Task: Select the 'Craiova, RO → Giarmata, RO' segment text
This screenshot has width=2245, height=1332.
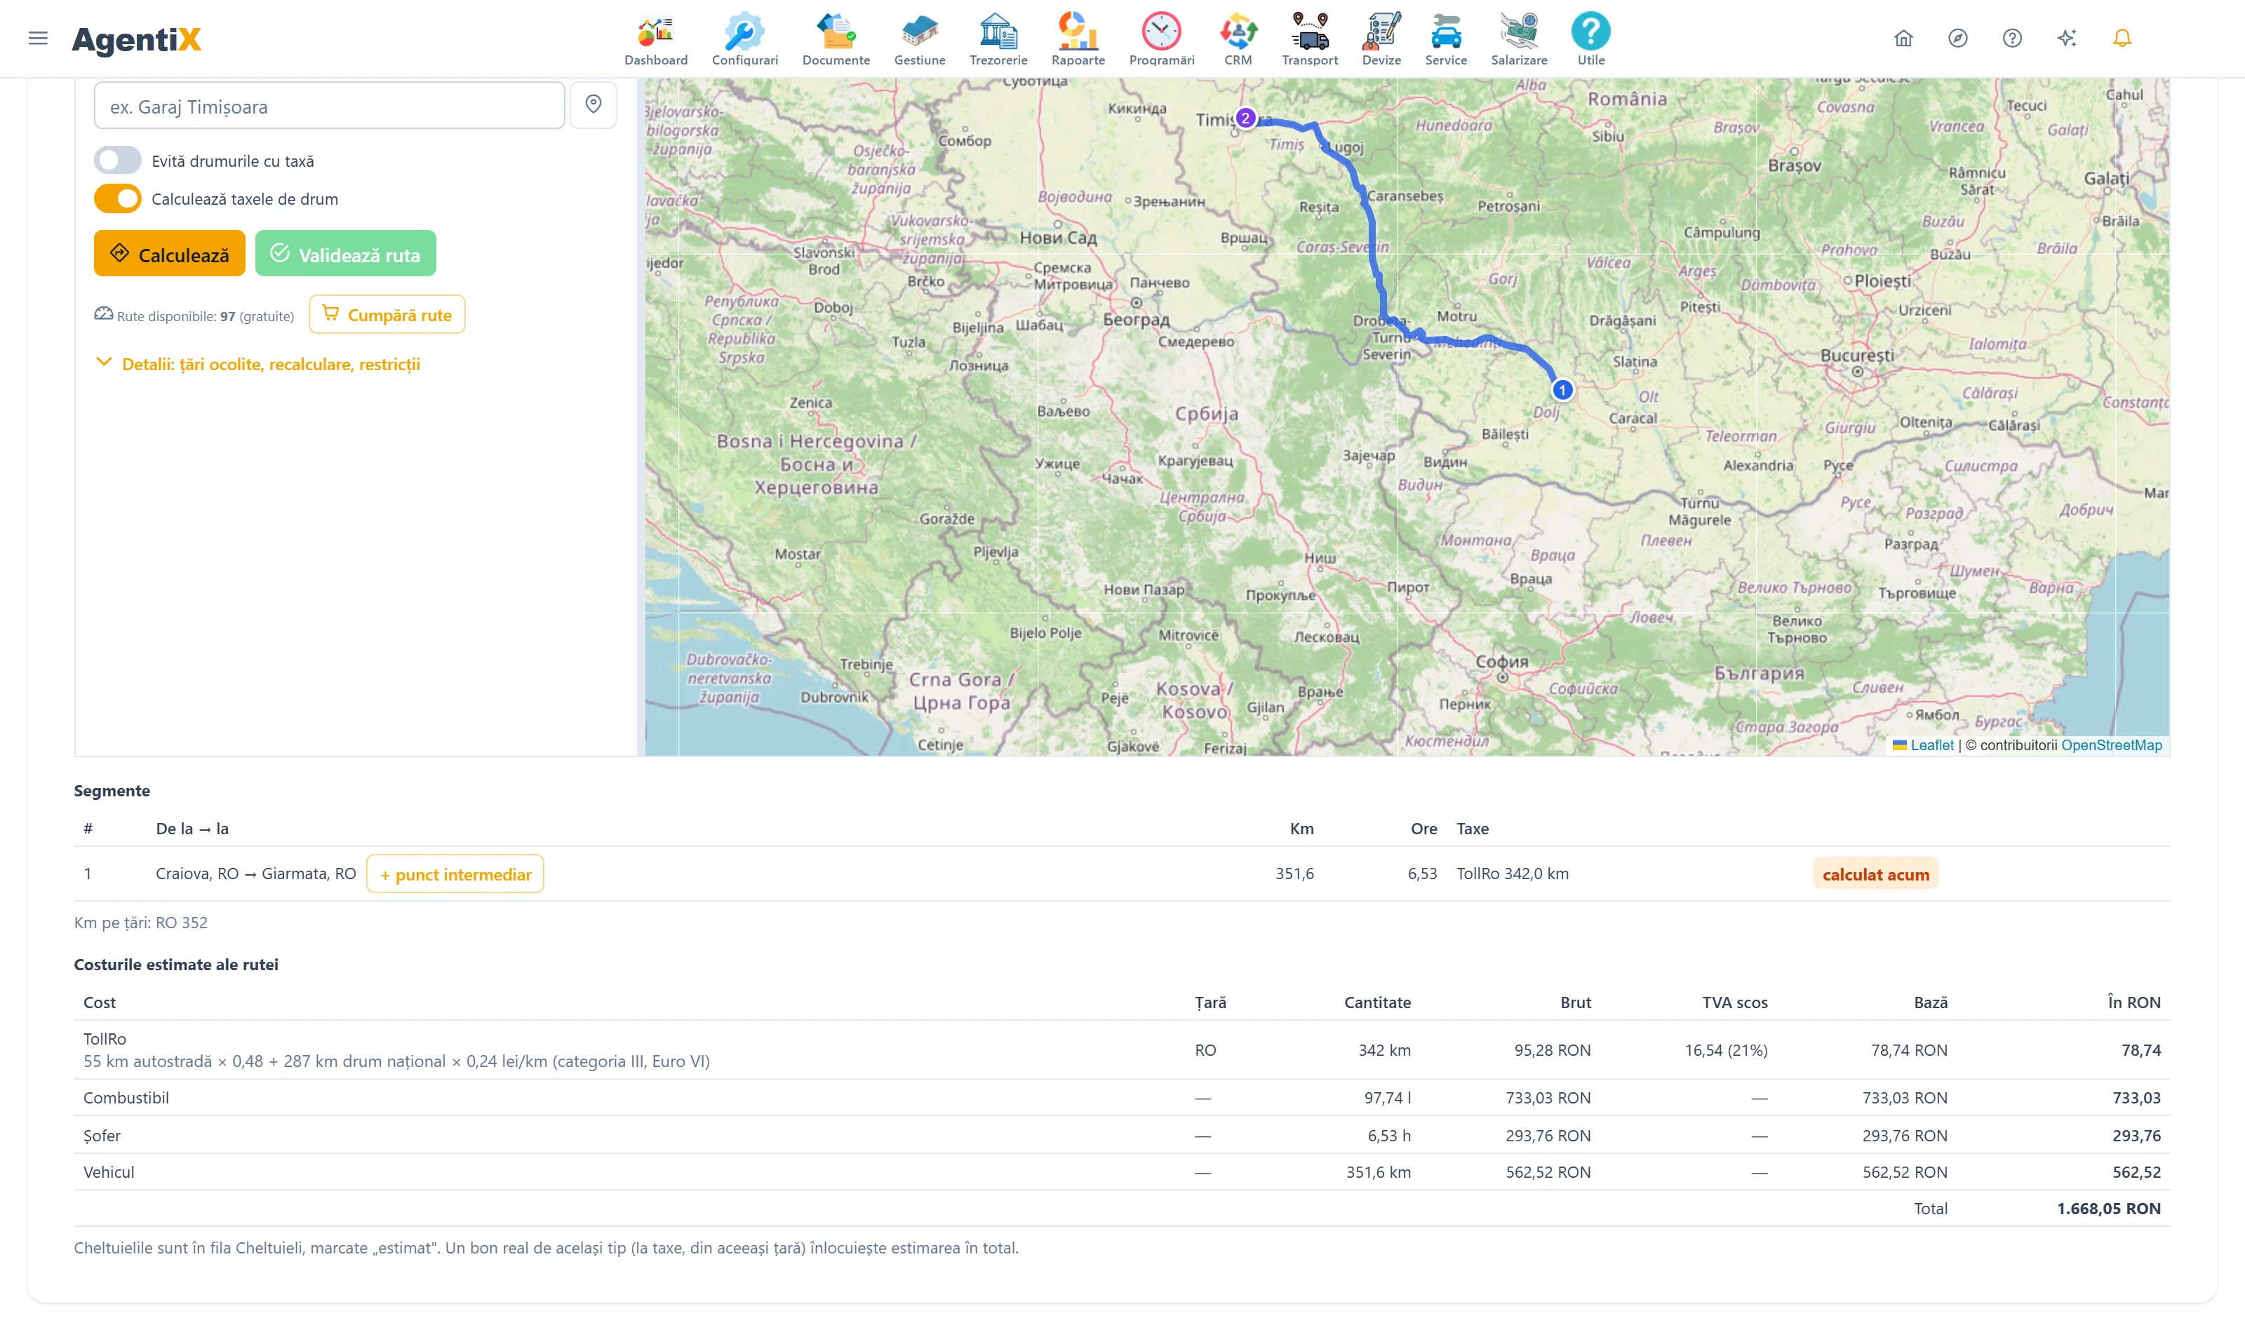Action: click(x=256, y=874)
